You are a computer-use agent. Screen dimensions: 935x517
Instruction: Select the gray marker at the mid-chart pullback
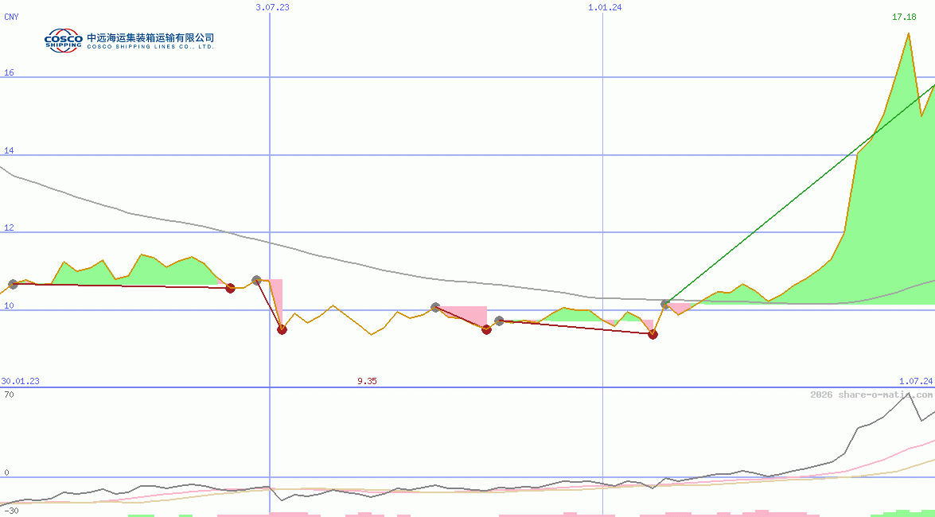pyautogui.click(x=435, y=305)
